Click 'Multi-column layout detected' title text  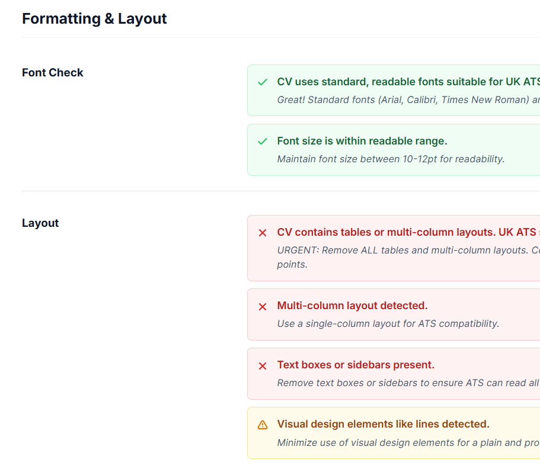click(x=352, y=306)
